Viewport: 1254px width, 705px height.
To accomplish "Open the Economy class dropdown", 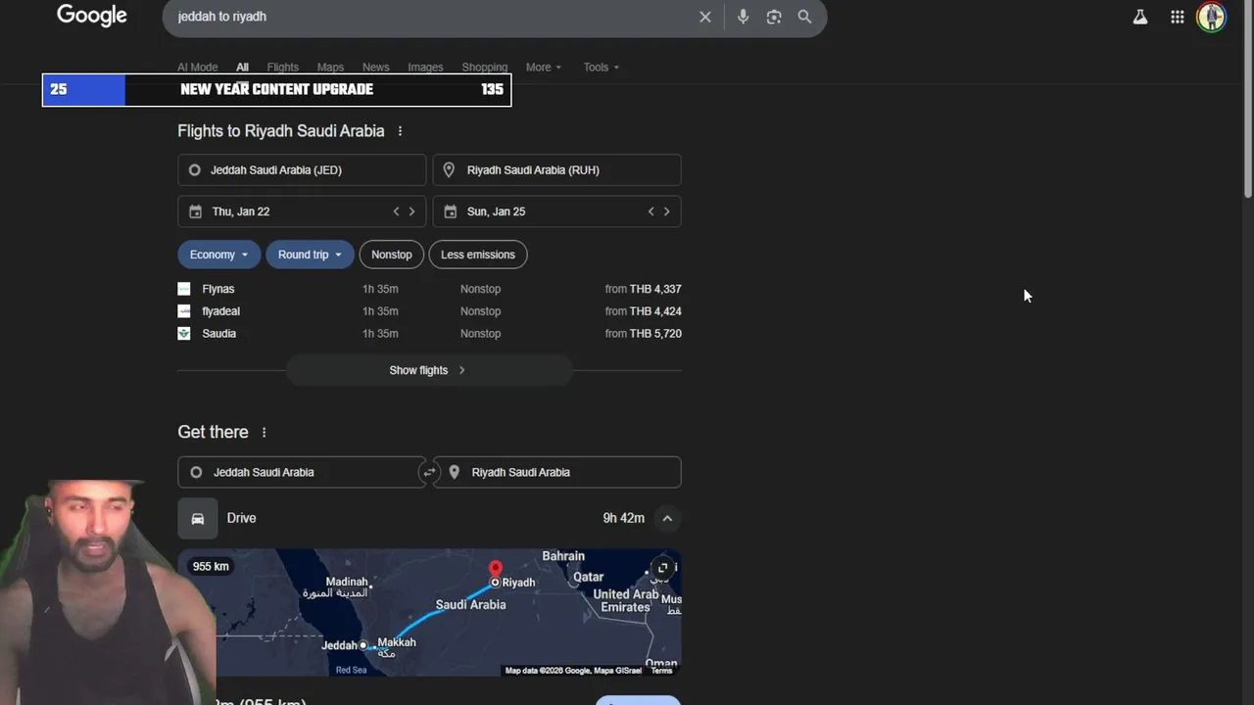I will point(219,255).
